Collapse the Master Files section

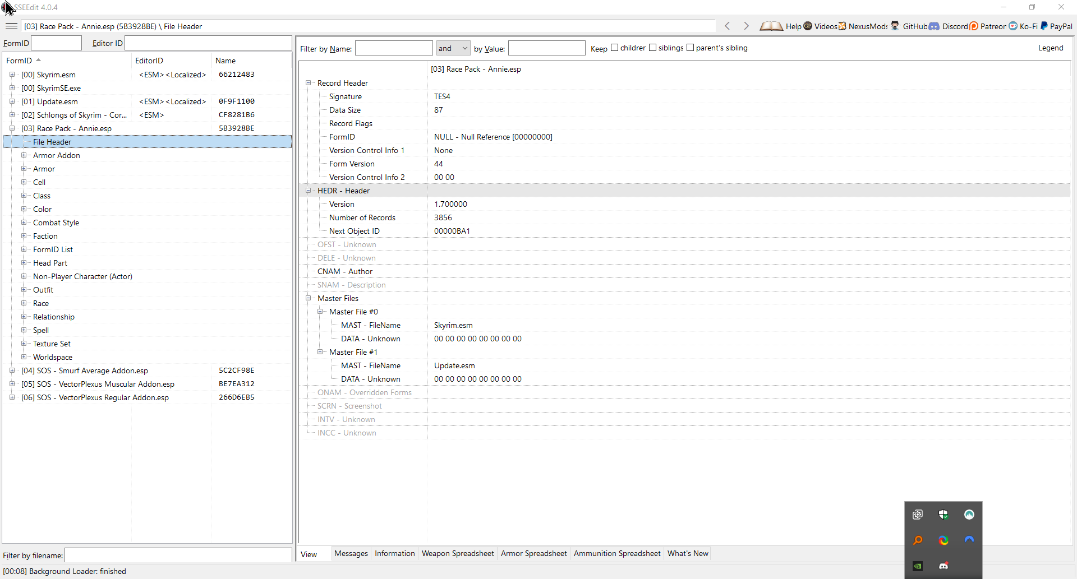[308, 298]
